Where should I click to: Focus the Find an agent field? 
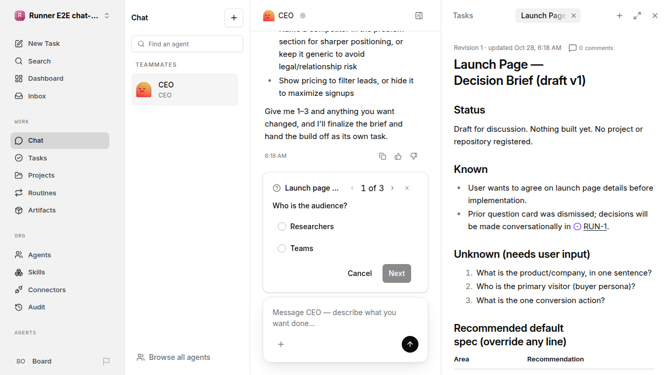187,44
